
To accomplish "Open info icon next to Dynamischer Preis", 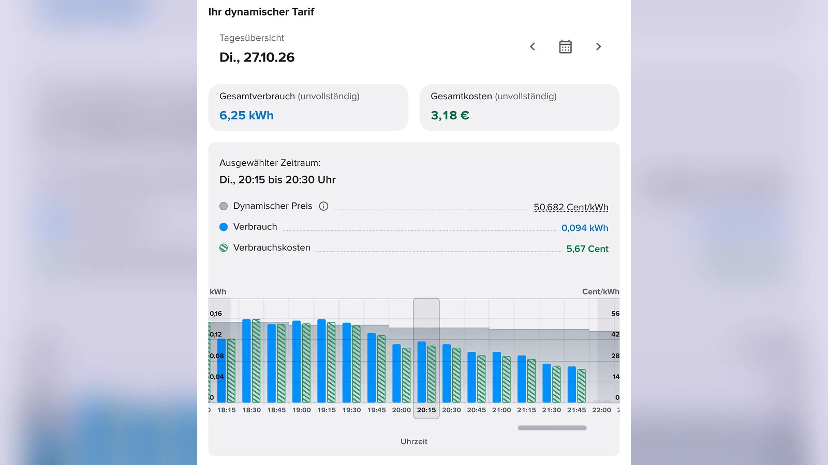I will pyautogui.click(x=323, y=206).
